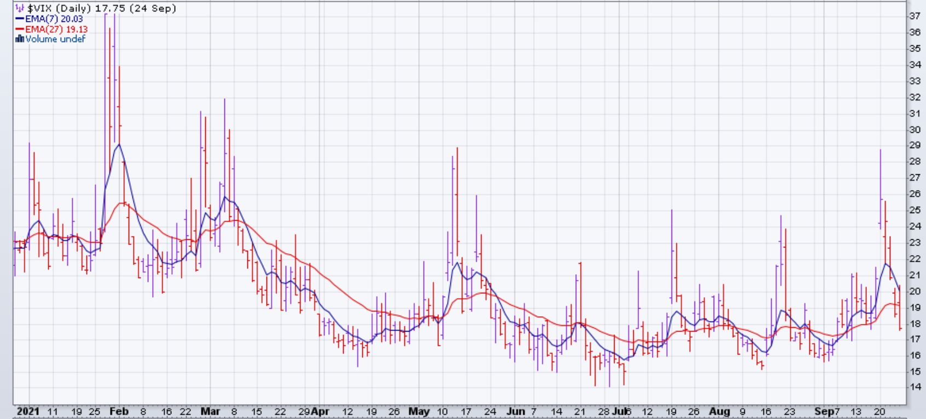Click the 14 value on the price axis
The width and height of the screenshot is (926, 419).
914,387
